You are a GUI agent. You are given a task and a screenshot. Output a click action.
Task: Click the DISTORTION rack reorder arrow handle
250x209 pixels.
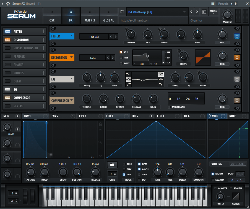[43, 40]
